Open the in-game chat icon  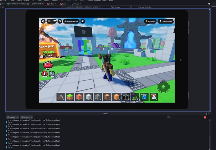[x=54, y=21]
